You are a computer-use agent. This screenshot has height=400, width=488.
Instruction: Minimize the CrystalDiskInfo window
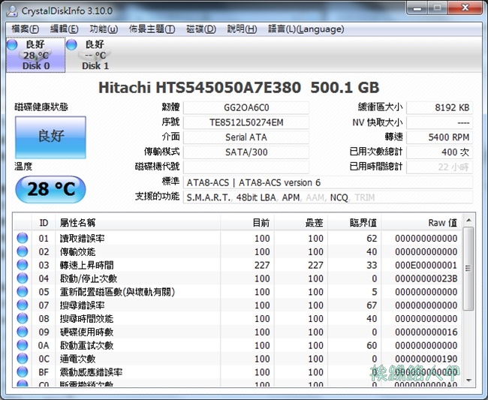417,8
